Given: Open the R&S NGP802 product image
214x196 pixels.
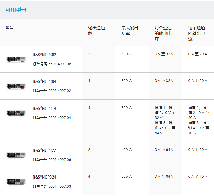Looking at the screenshot, I should 16,59.
